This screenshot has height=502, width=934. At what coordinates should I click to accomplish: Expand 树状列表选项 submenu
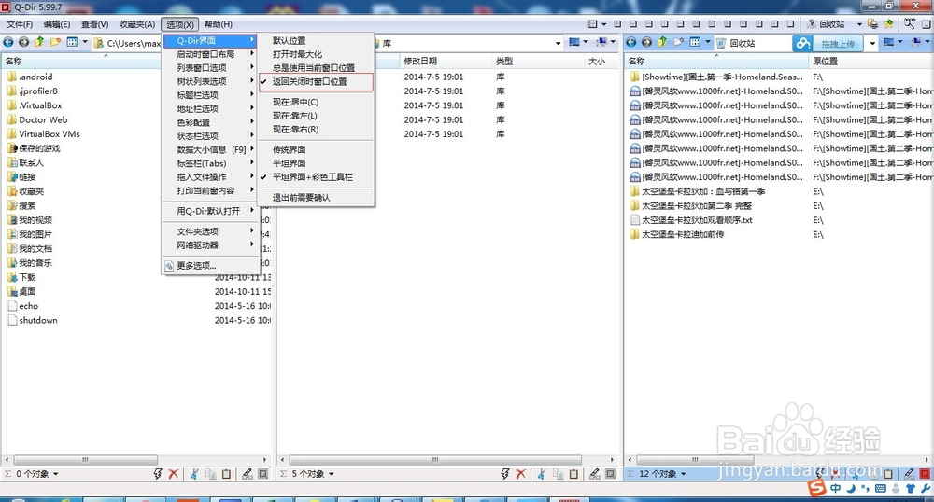click(x=209, y=81)
